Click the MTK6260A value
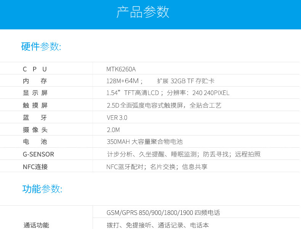Viewport: 301px width, 229px height. (121, 69)
